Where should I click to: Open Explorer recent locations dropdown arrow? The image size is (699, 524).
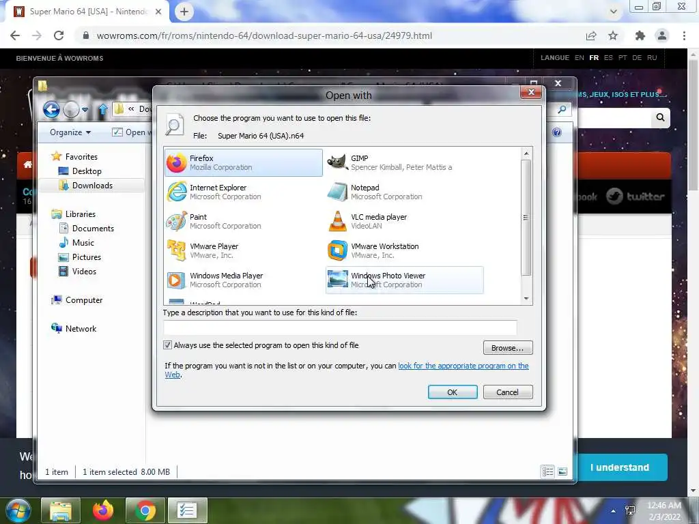point(85,110)
